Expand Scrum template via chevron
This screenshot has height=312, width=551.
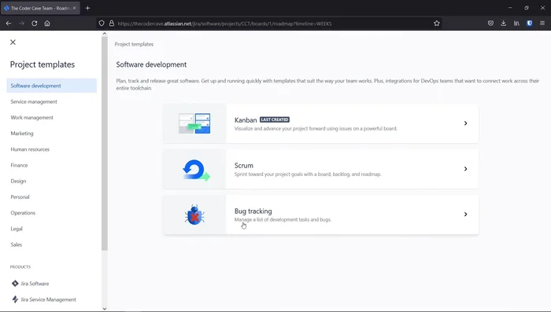(466, 169)
